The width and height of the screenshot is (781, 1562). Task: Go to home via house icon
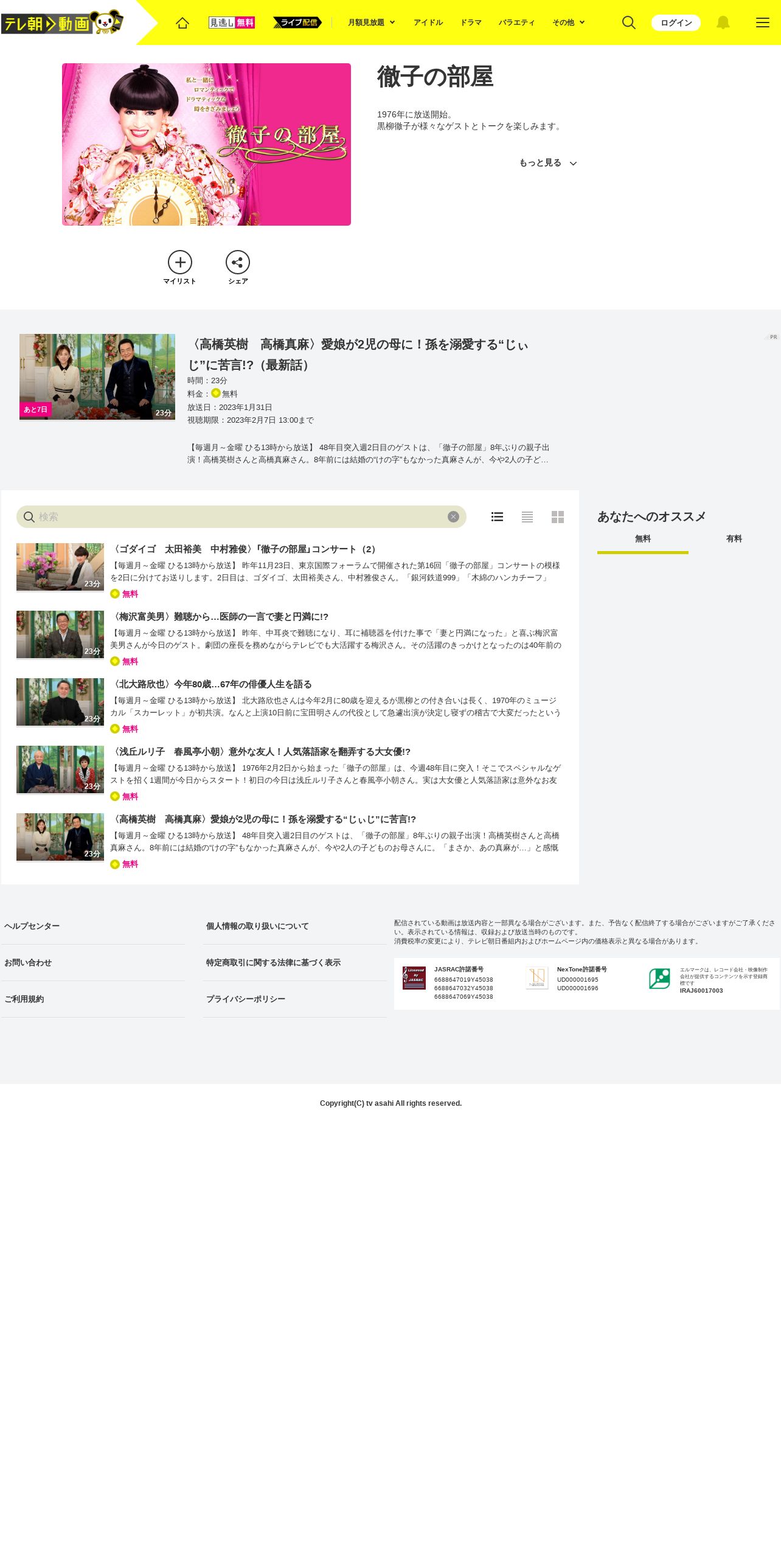tap(182, 23)
